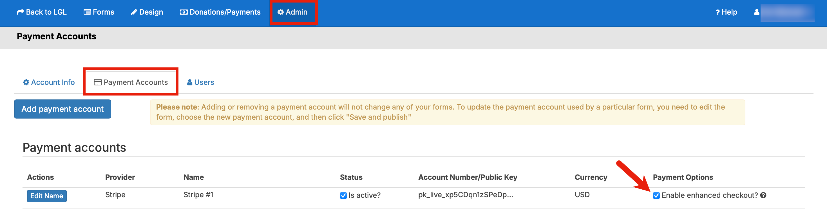Click the pk_live public key text

point(466,195)
